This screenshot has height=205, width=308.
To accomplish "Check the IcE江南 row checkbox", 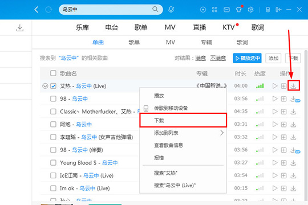I will tap(53, 175).
